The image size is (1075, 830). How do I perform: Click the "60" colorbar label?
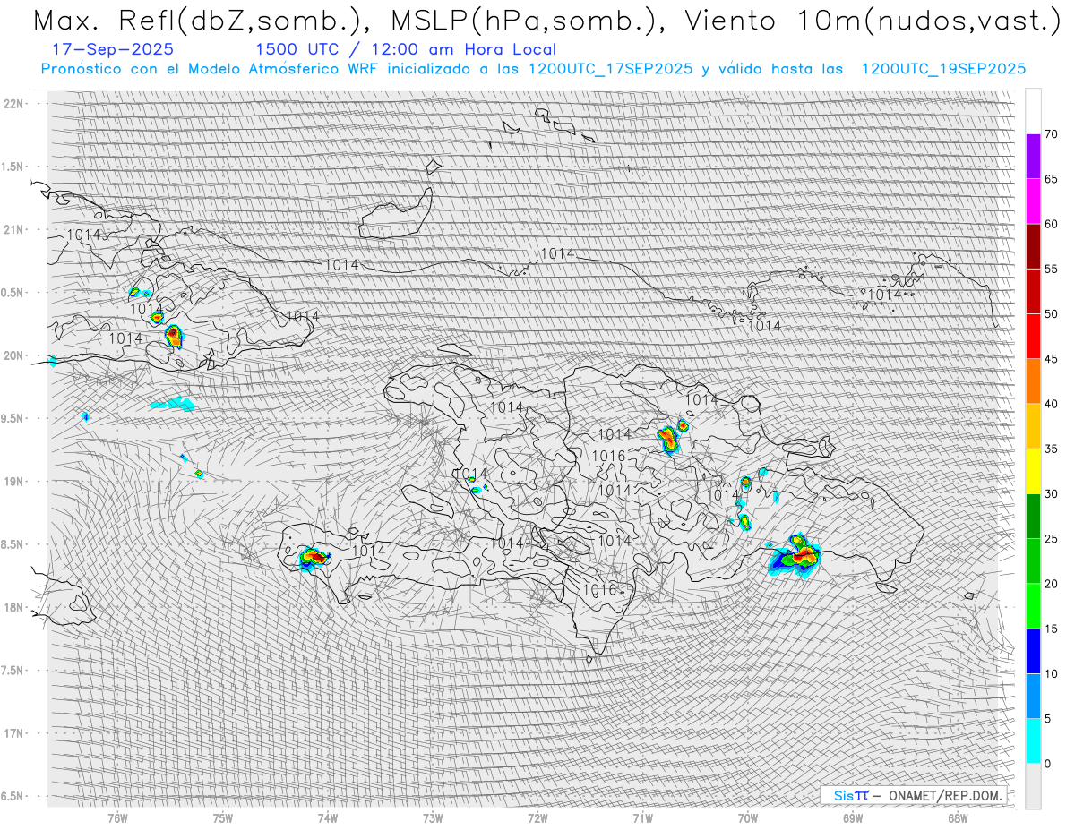pos(1051,224)
